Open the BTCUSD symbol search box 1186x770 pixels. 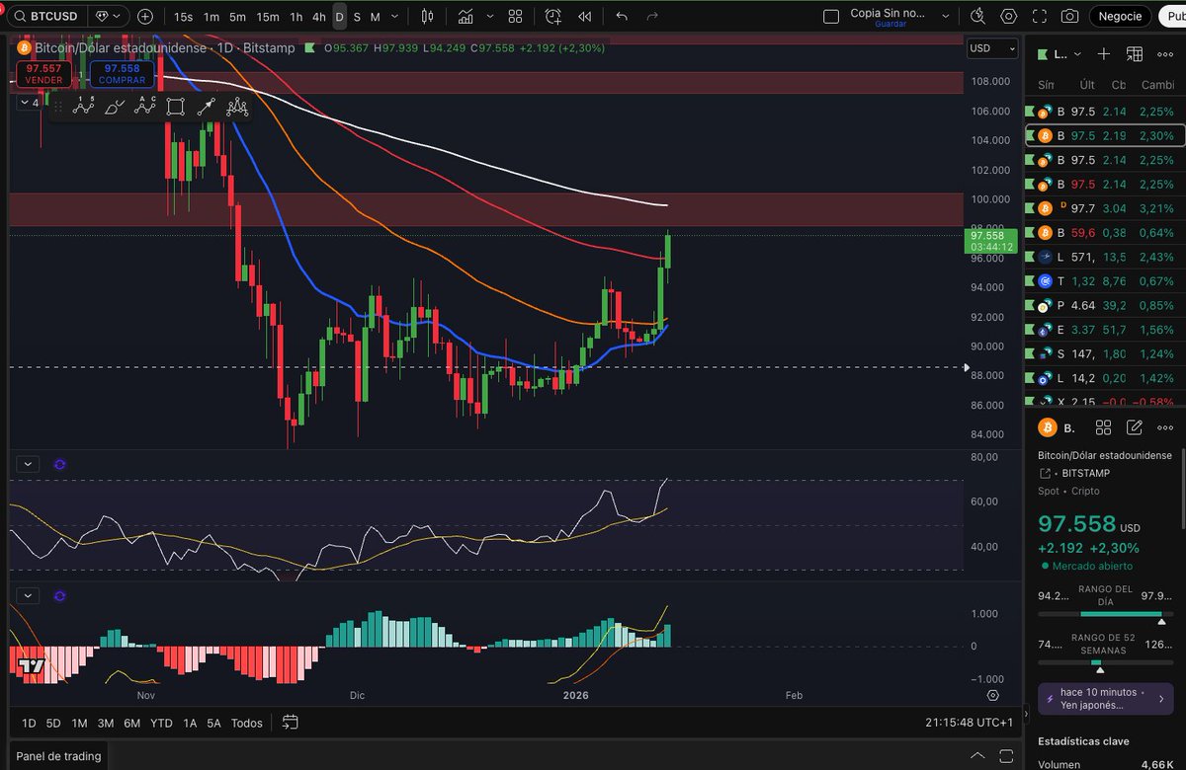tap(47, 16)
